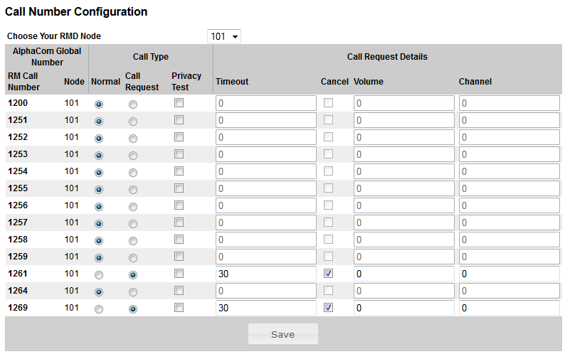Viewport: 565px width, 354px height.
Task: Select Normal call type for number 1261
Action: [99, 274]
